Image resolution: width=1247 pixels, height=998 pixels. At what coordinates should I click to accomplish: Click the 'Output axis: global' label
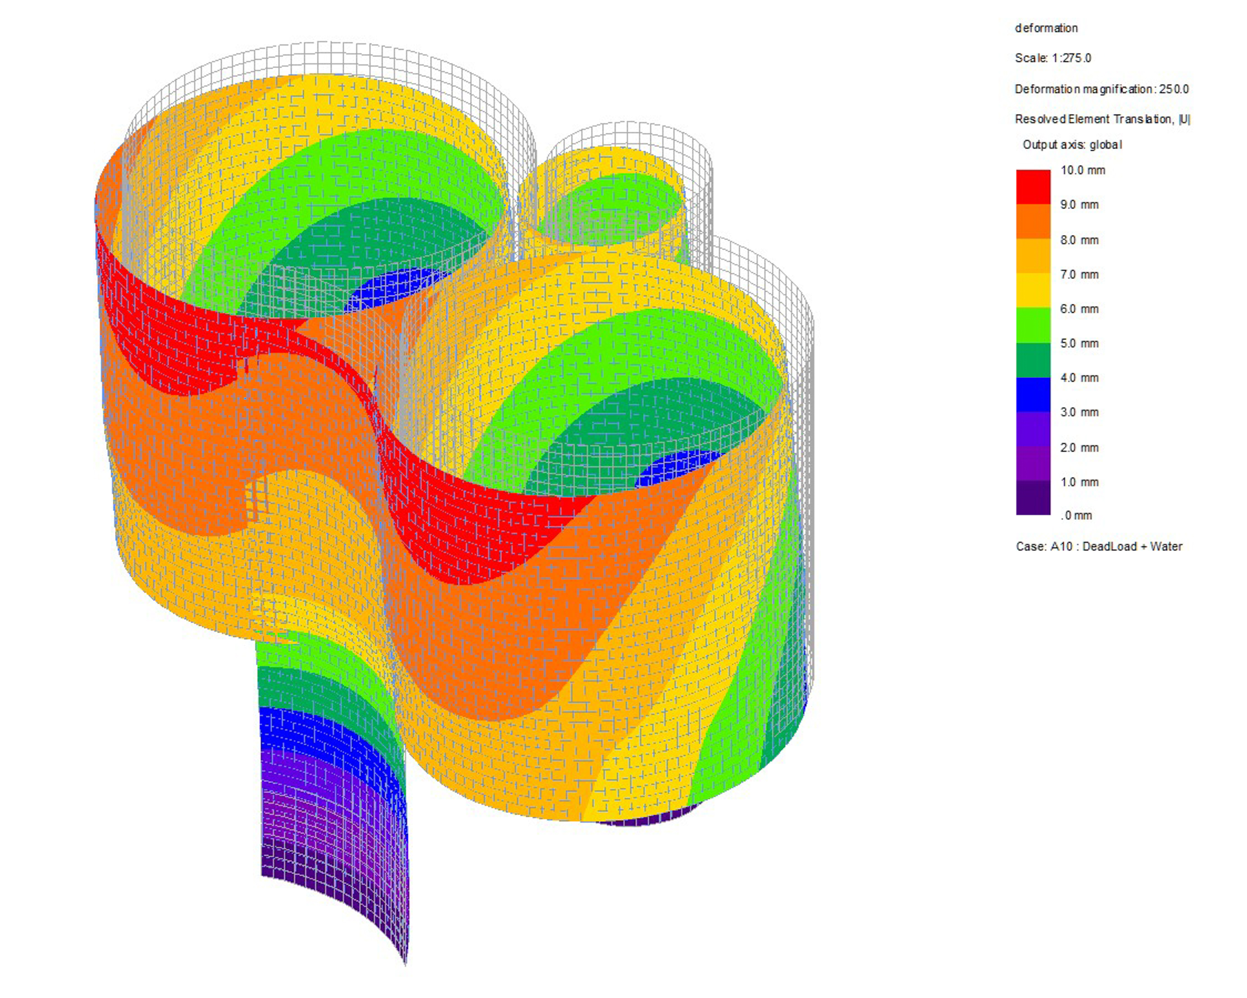(1072, 145)
